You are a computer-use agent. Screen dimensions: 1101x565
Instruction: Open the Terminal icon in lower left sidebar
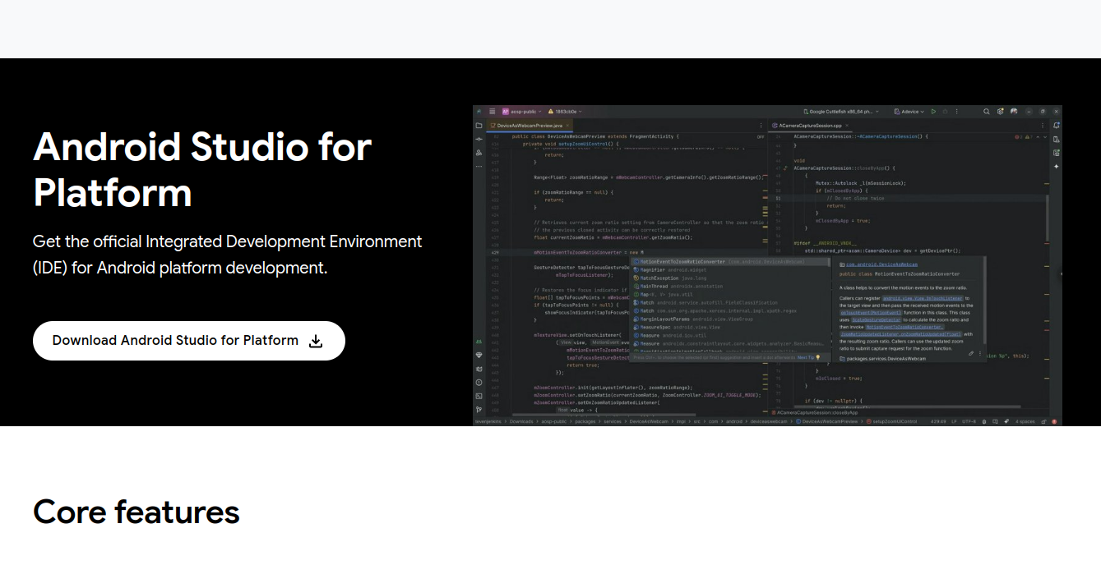point(479,396)
